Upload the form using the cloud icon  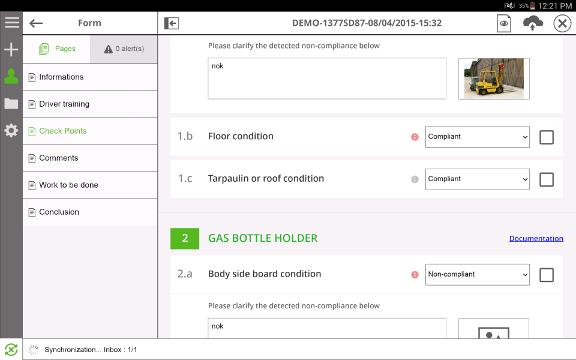[x=533, y=23]
